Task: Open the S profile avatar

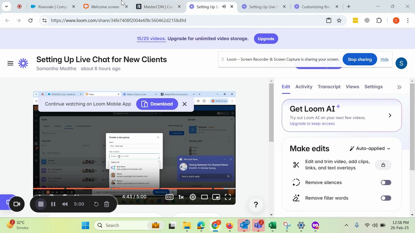Action: click(401, 63)
